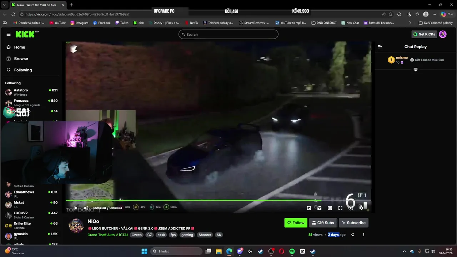Expand the gift leaderboard in chat
This screenshot has height=257, width=457.
tap(416, 70)
